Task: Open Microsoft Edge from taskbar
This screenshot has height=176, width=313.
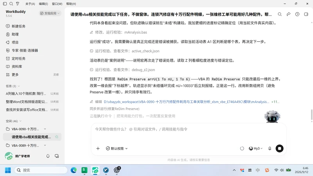Action: point(74,170)
